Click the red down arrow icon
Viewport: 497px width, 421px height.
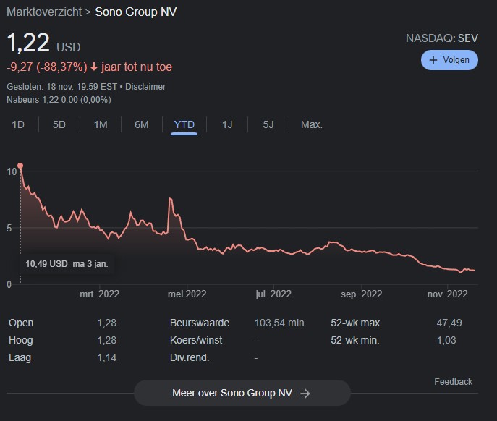coord(94,67)
